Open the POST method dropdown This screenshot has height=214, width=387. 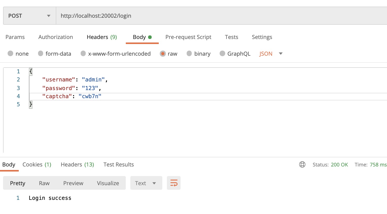point(29,16)
